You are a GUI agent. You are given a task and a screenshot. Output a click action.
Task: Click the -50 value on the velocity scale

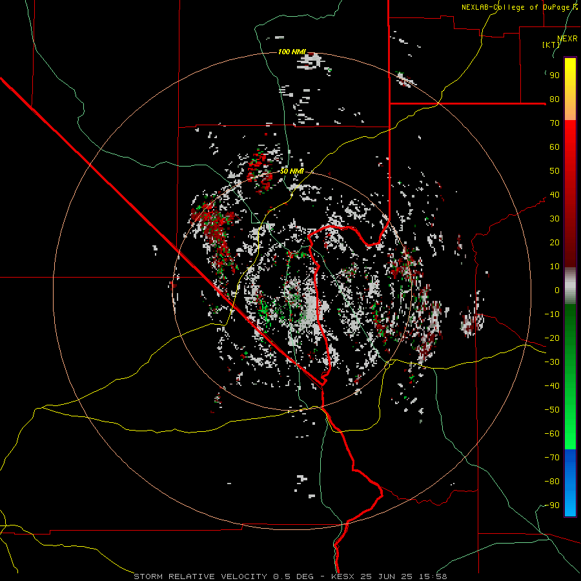[x=552, y=410]
